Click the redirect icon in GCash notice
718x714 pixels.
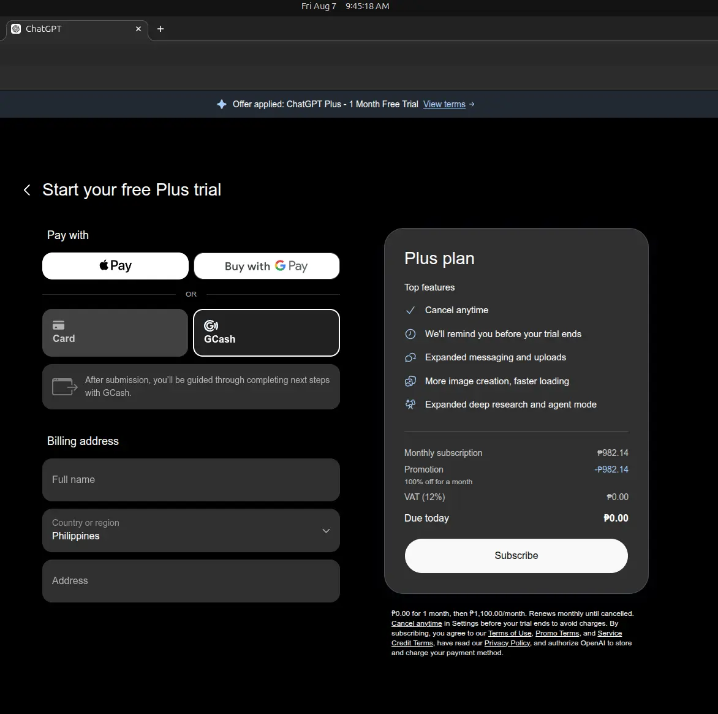(64, 387)
